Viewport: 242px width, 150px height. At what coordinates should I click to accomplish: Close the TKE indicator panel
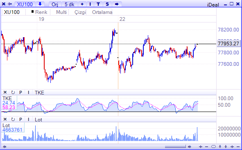[x=5, y=92]
